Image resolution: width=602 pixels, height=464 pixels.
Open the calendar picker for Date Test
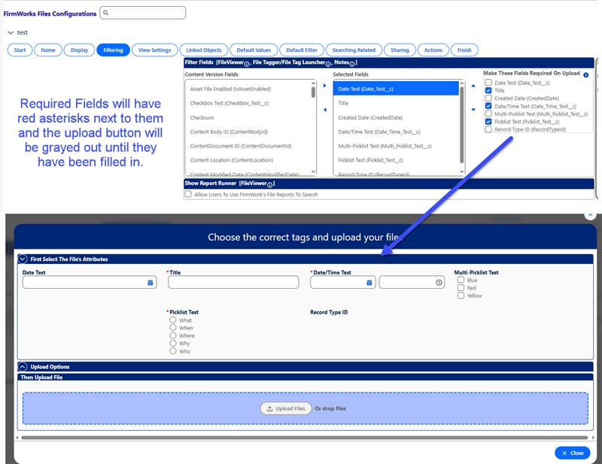(150, 282)
